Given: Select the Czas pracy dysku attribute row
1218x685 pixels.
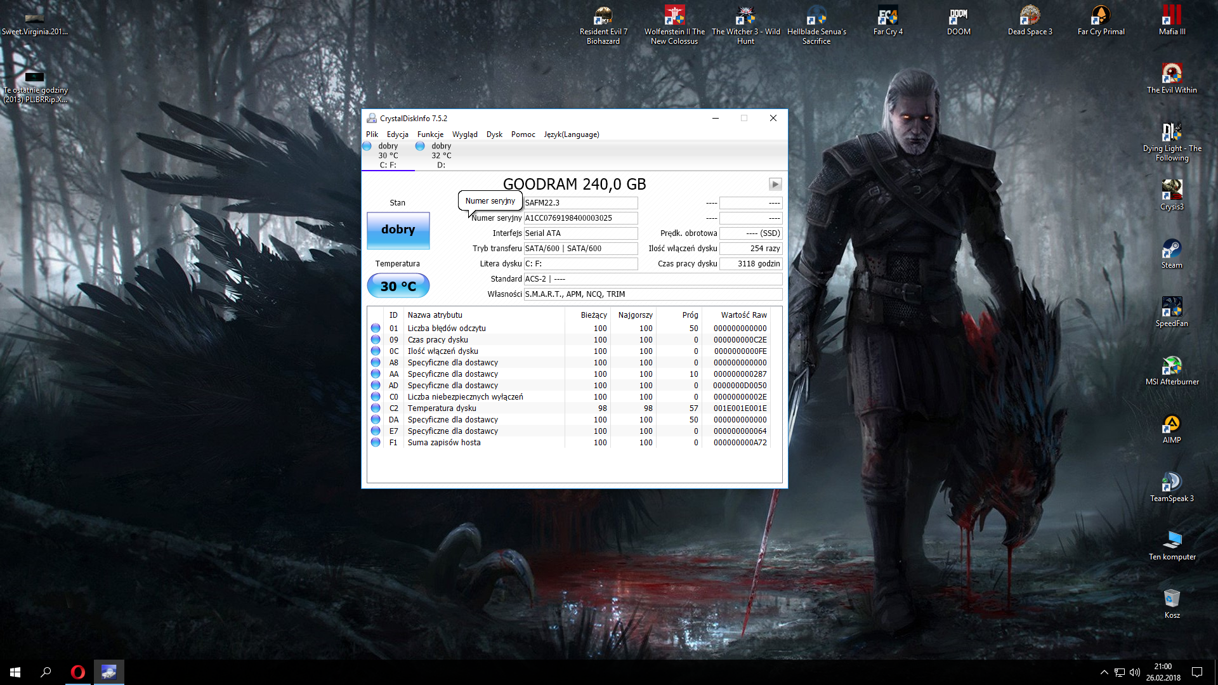Looking at the screenshot, I should pos(569,340).
